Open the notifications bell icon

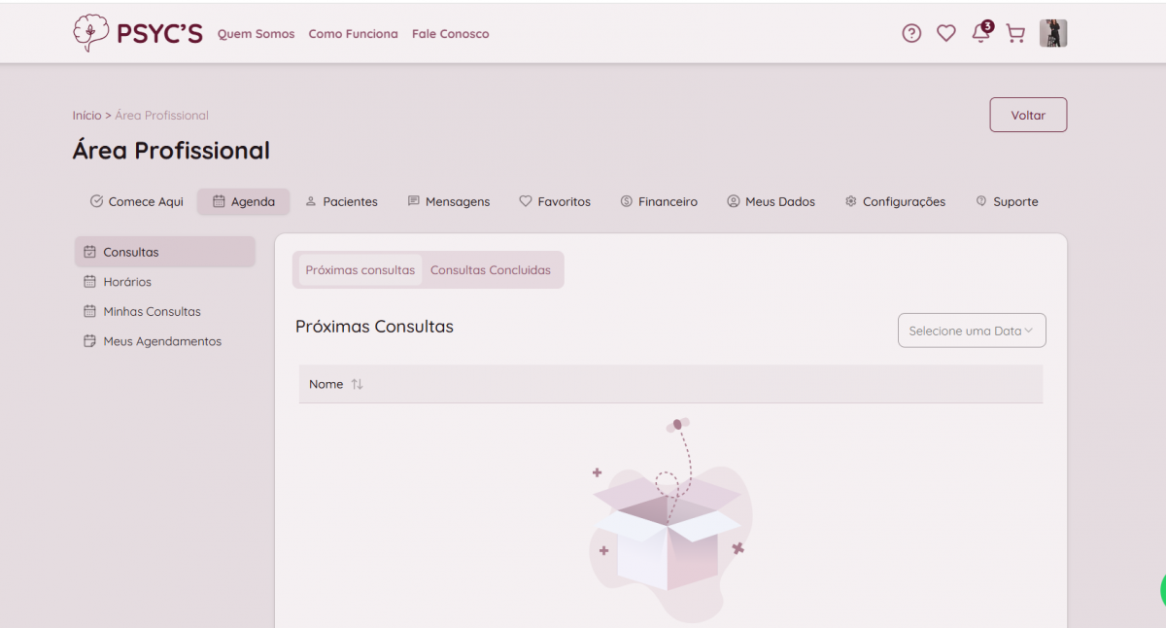click(x=980, y=34)
